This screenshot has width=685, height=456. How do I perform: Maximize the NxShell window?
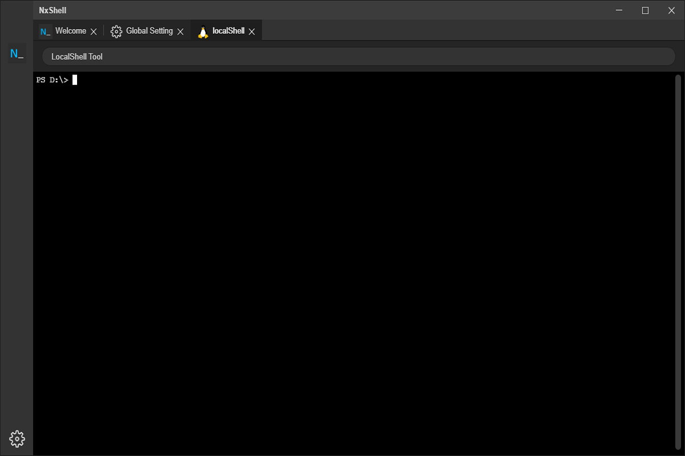click(645, 10)
